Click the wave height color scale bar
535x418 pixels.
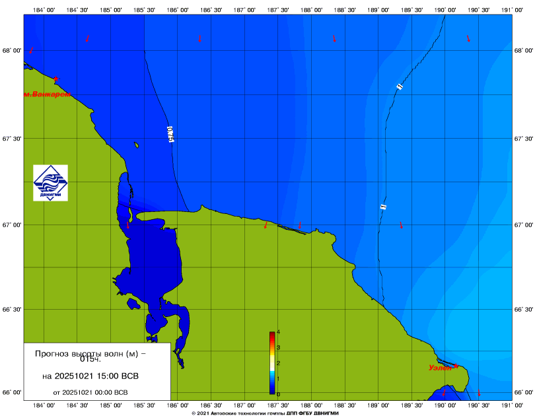[x=271, y=363]
